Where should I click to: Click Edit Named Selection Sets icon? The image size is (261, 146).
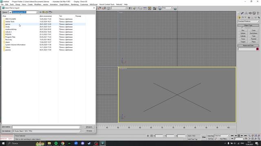109,8
